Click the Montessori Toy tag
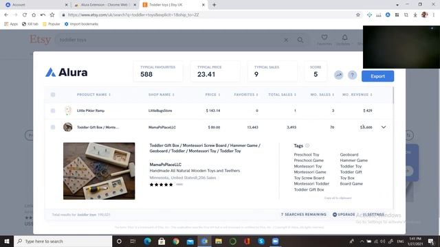The image size is (440, 247). tap(308, 166)
